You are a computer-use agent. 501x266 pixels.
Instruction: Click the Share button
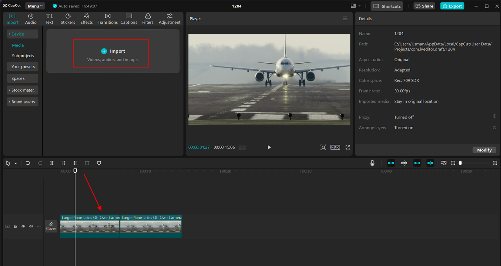pyautogui.click(x=424, y=6)
